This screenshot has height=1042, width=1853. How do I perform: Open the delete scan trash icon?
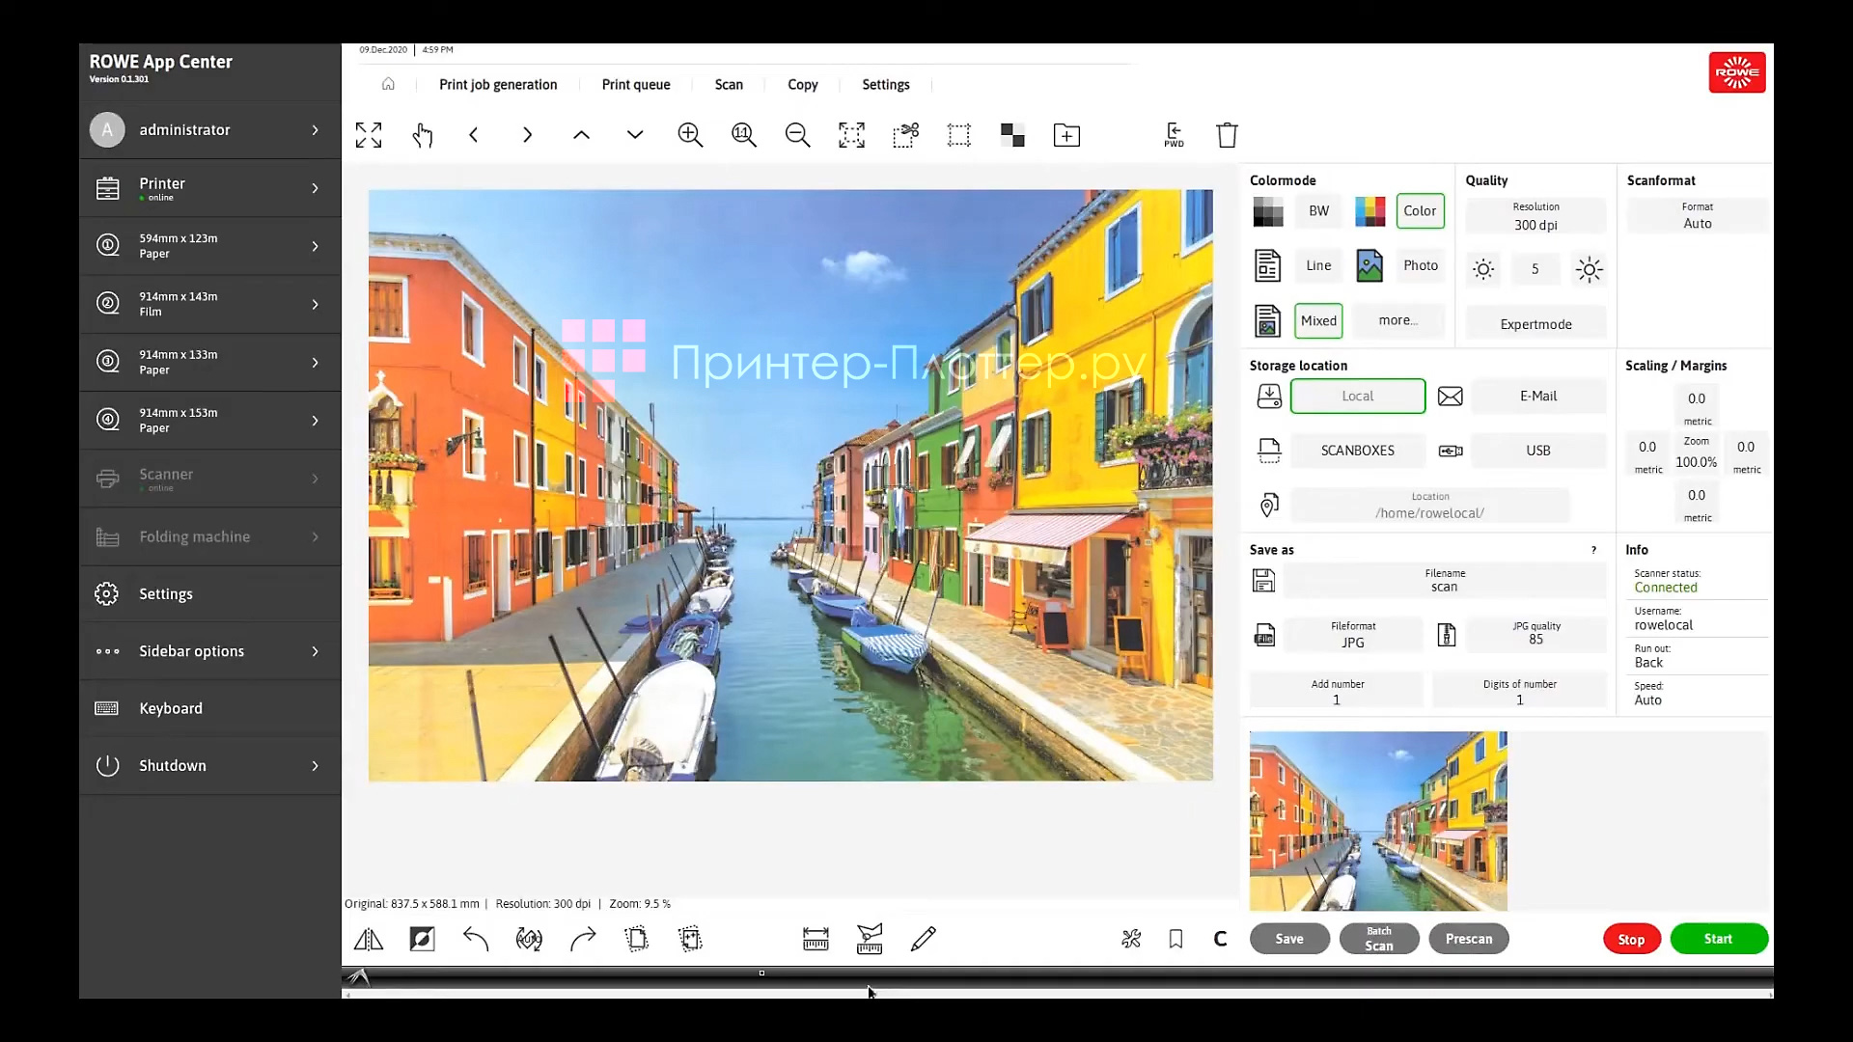click(1227, 134)
